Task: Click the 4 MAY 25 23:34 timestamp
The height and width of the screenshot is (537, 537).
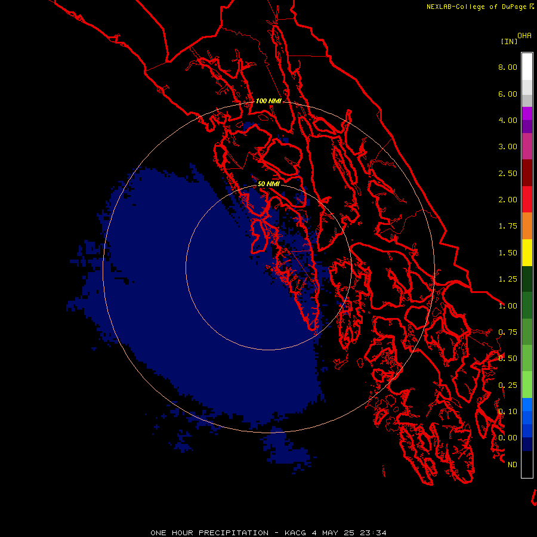Action: [349, 533]
